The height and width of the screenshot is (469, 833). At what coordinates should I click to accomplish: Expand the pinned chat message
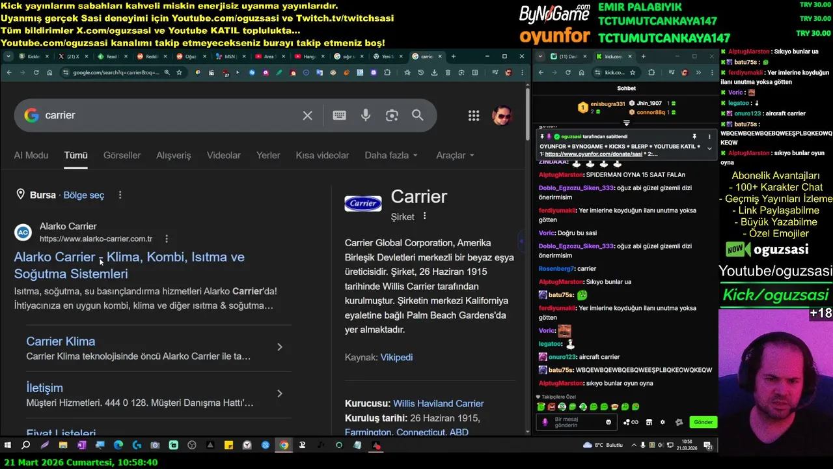[709, 149]
